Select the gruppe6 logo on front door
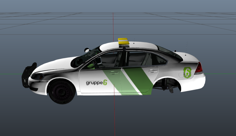 [97, 83]
